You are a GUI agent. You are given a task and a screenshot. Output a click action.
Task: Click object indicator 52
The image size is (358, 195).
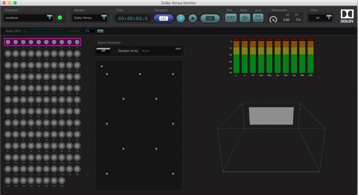[x=16, y=100]
